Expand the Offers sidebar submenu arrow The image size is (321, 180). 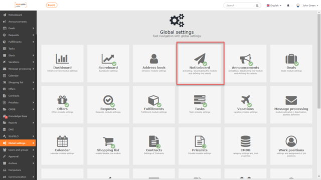coord(33,89)
